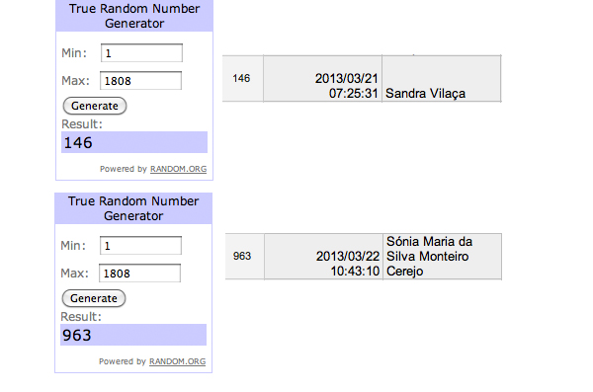This screenshot has width=593, height=392.
Task: Open the RANDOM.ORG link under result 146
Action: [x=179, y=169]
